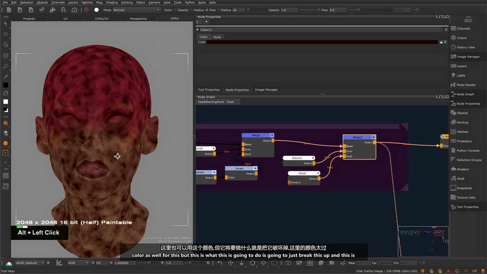The image size is (487, 274).
Task: Open the Shaders palette
Action: [x=463, y=169]
